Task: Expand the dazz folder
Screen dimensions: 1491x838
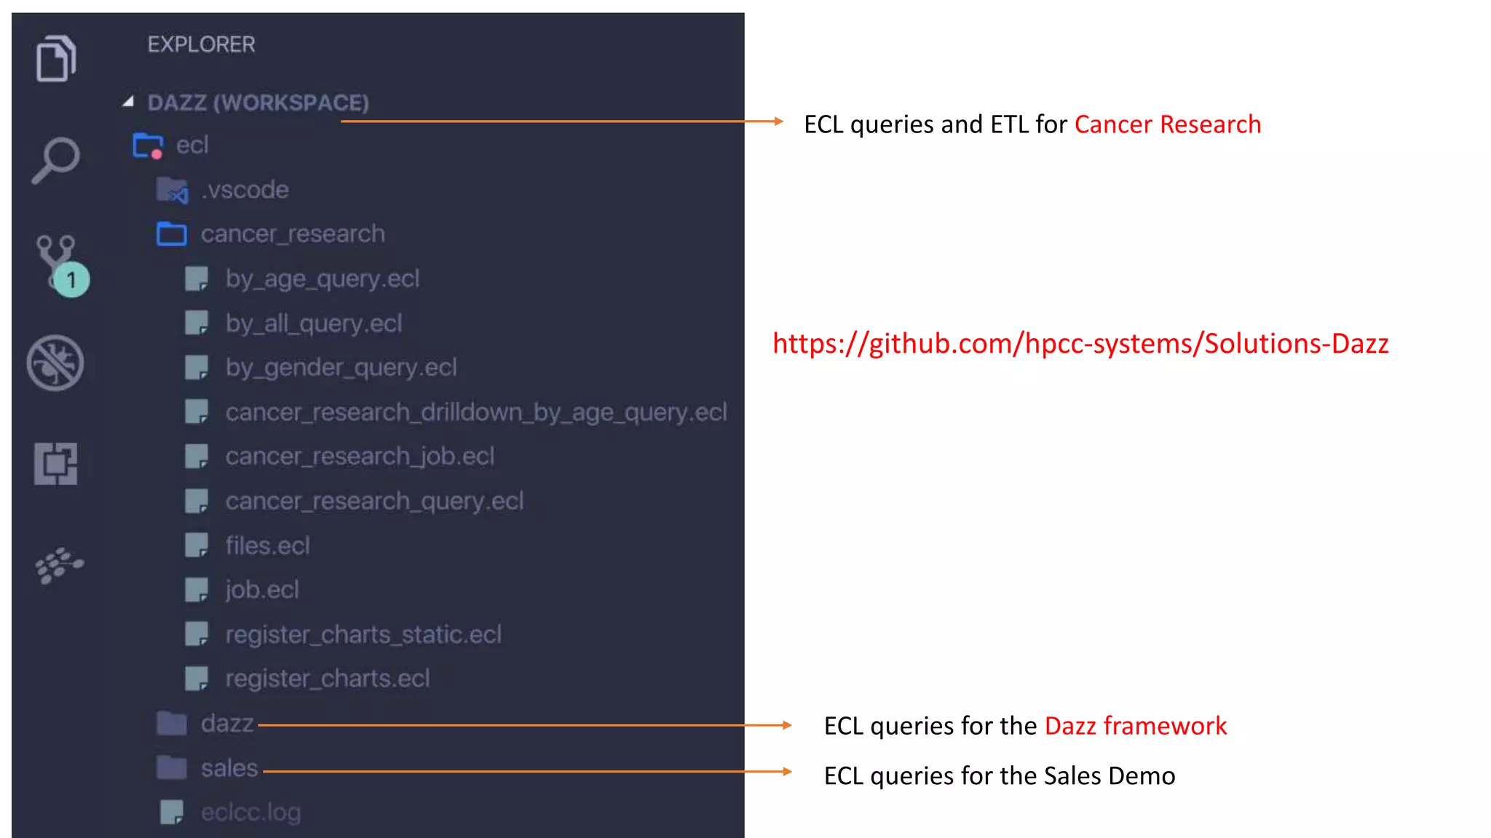Action: tap(227, 723)
